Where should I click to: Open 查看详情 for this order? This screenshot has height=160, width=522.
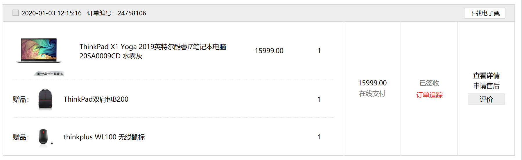click(486, 75)
